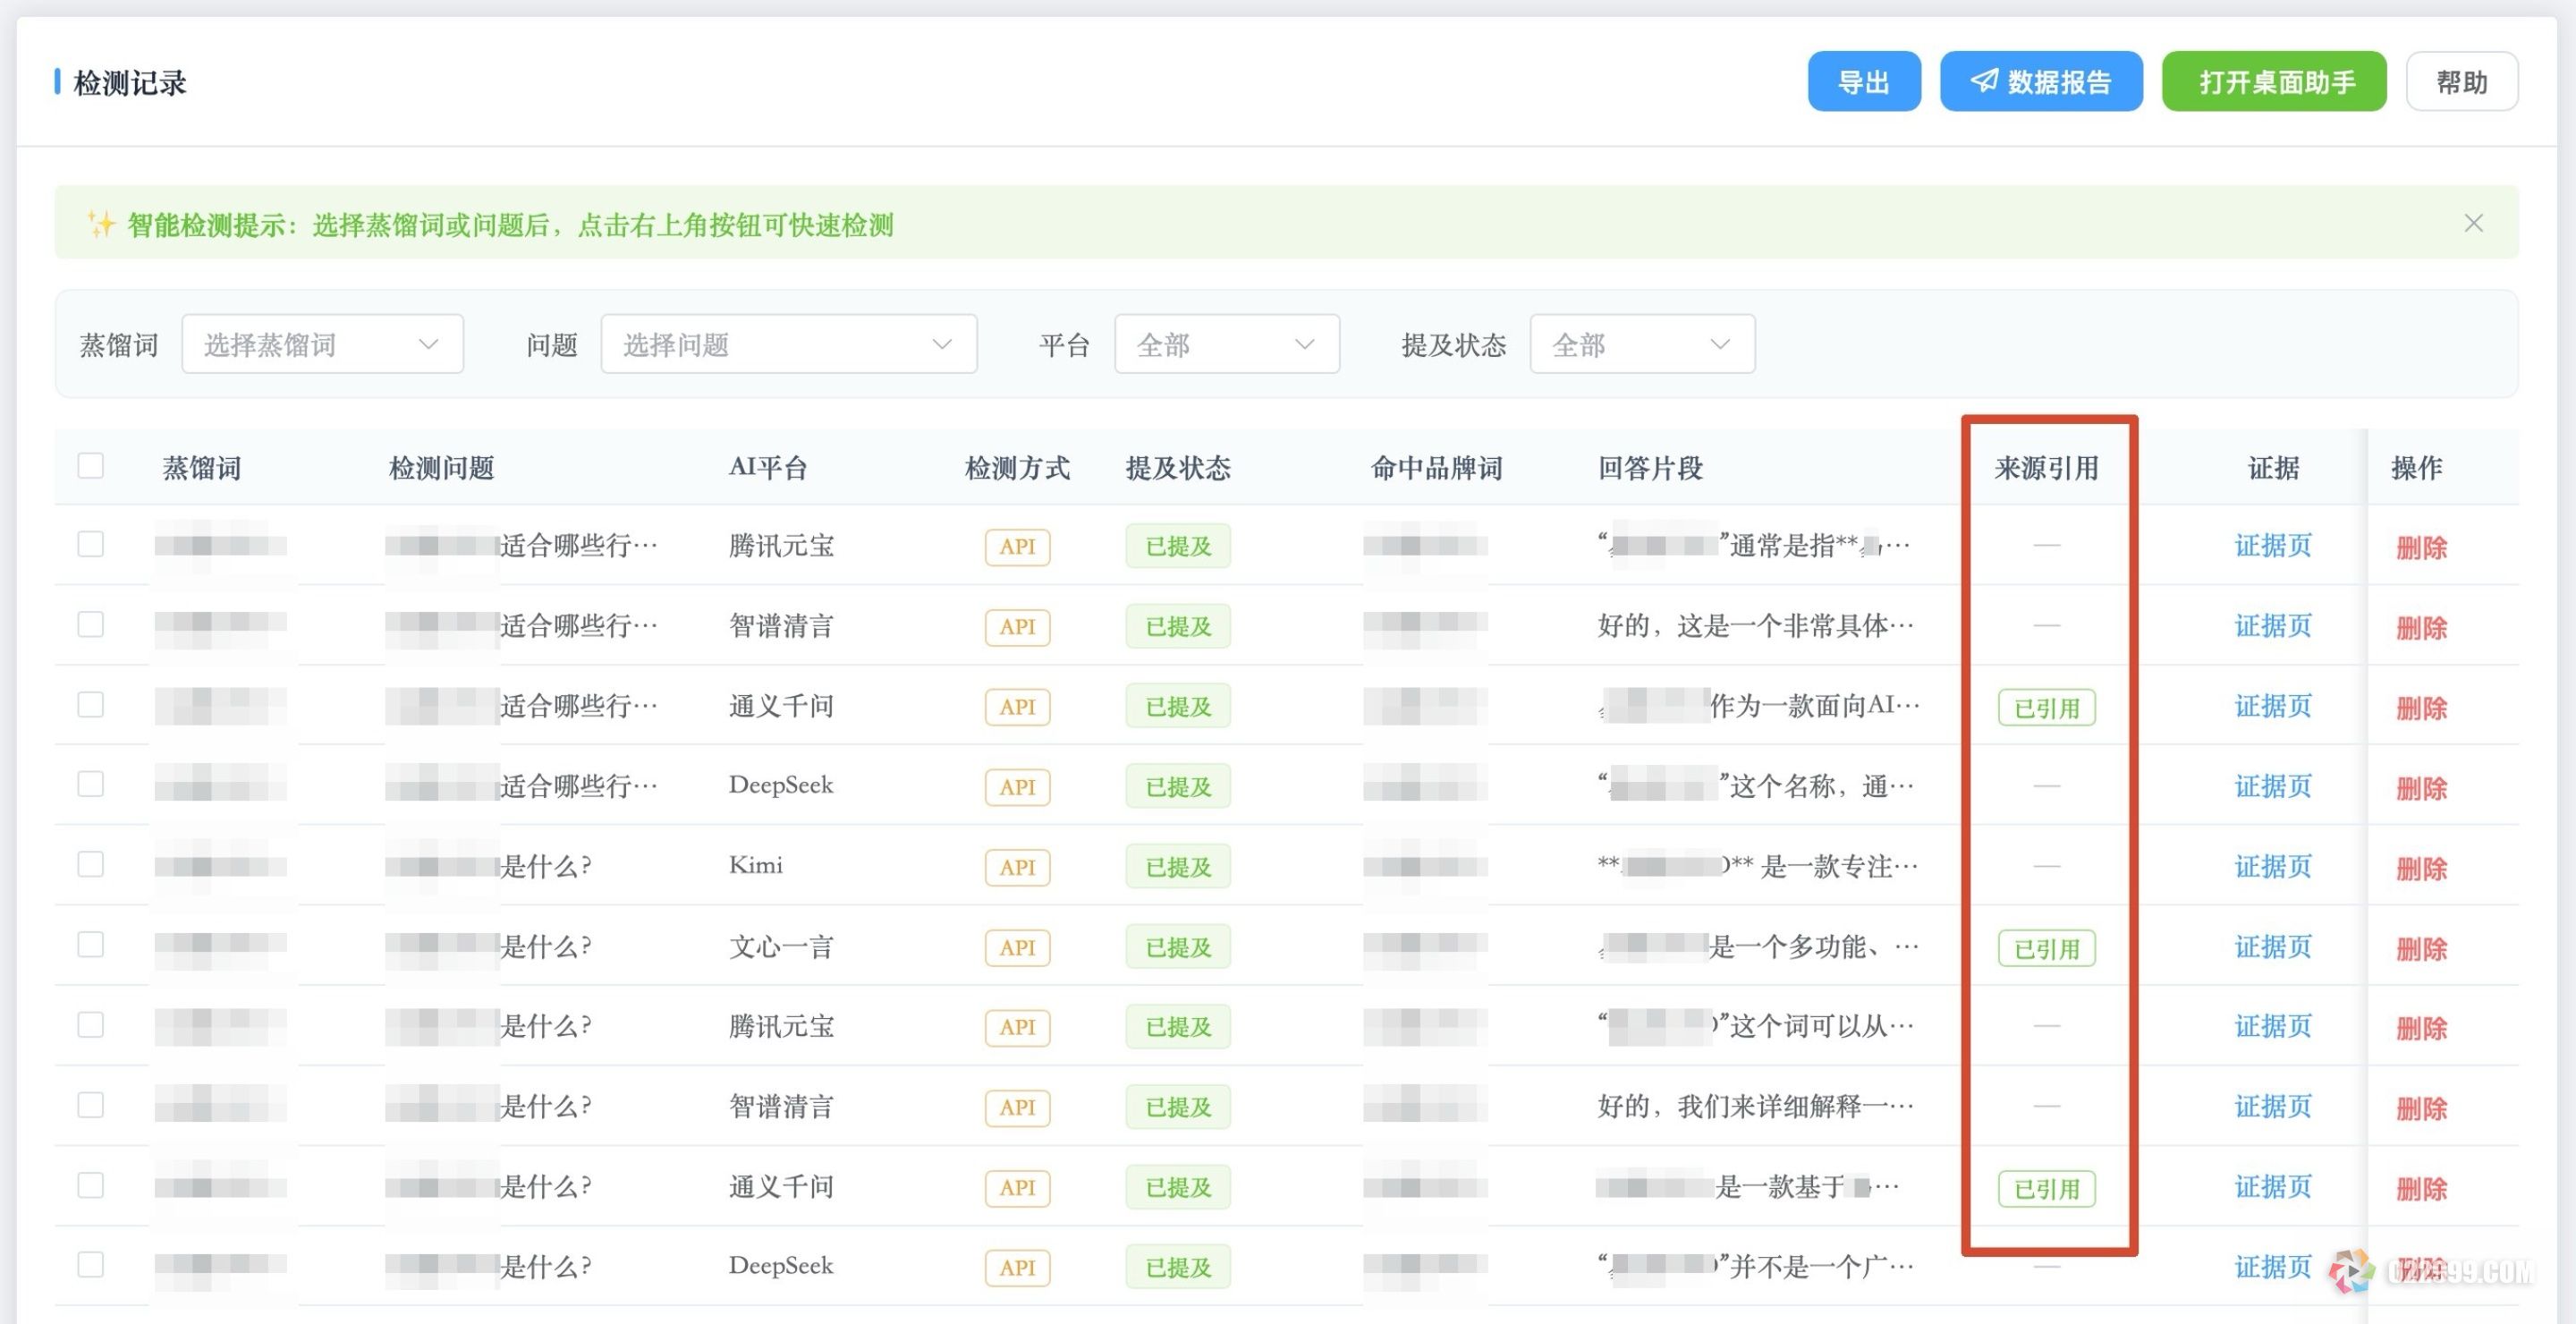Click answer snippet 好的，我们来详细解释一
The image size is (2576, 1324).
(1755, 1106)
